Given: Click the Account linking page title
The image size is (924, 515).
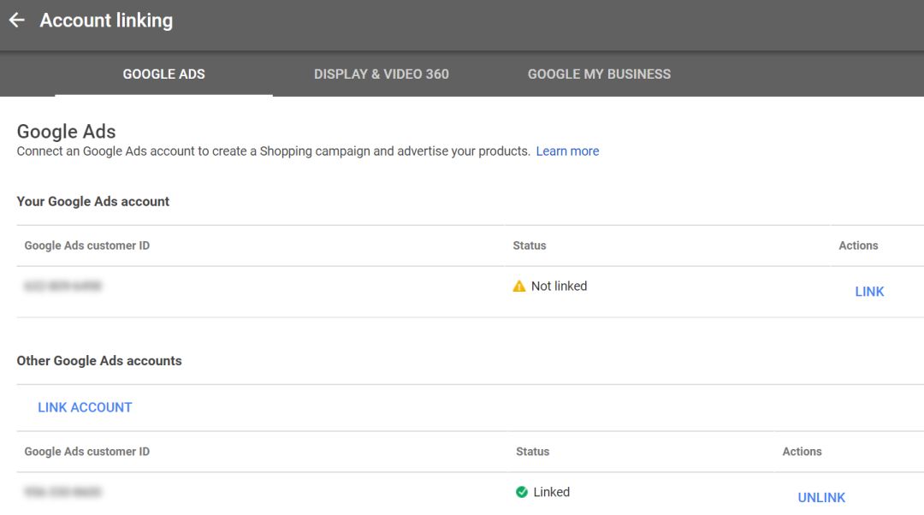Looking at the screenshot, I should (x=106, y=21).
